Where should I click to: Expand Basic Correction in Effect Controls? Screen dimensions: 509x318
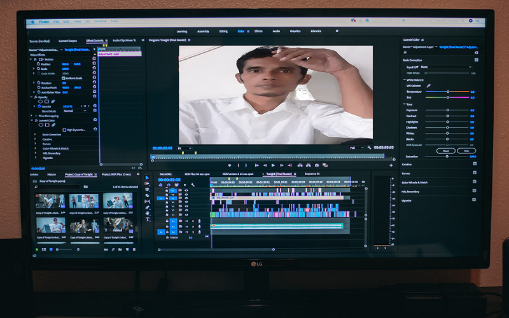36,135
